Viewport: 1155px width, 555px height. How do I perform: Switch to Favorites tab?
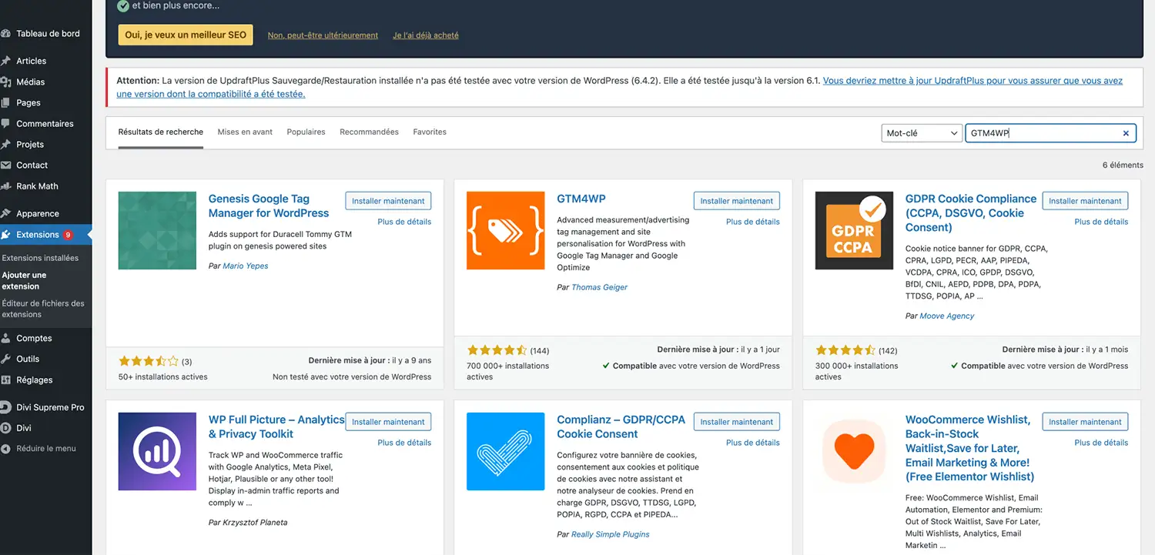[430, 132]
